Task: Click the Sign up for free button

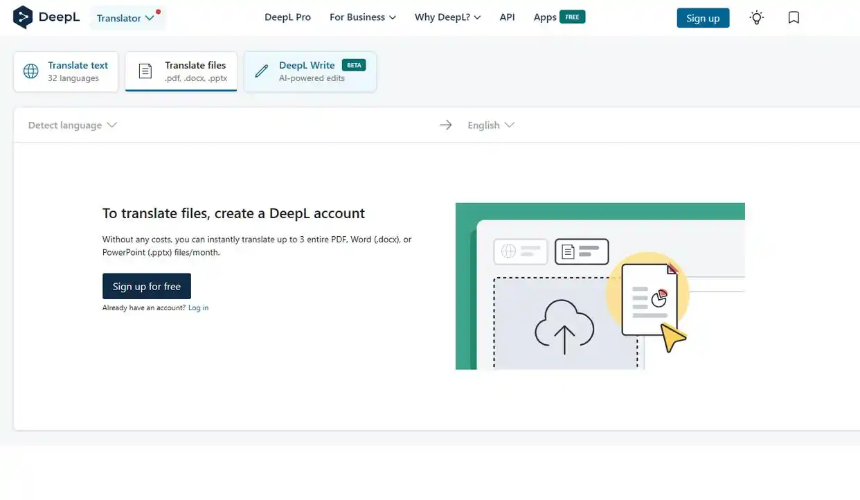Action: coord(147,286)
